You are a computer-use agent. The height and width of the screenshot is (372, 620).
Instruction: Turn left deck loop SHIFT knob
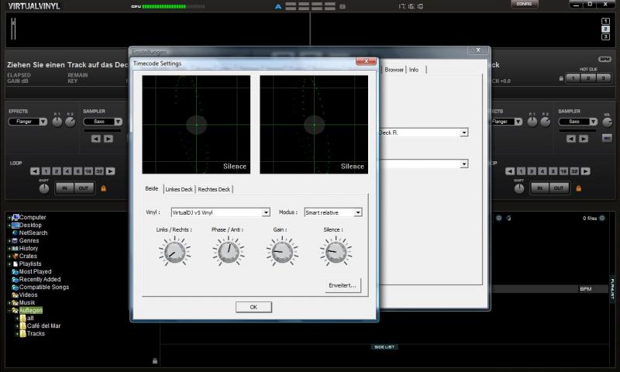[44, 188]
